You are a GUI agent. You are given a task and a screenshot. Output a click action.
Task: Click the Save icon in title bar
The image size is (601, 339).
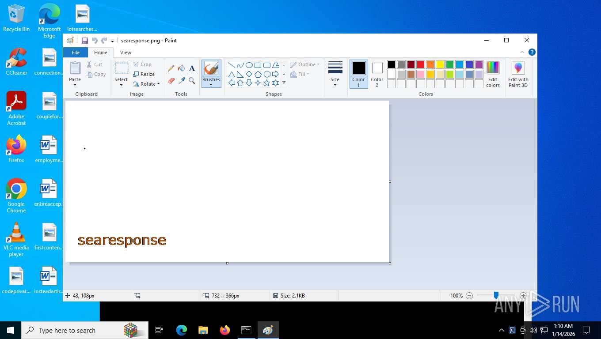tap(85, 41)
